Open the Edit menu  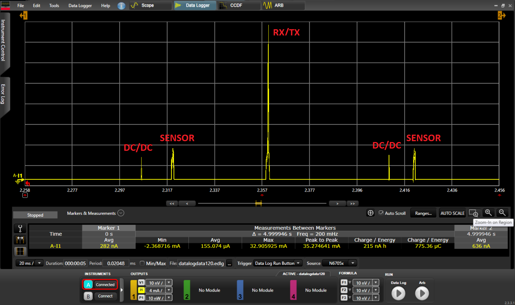[37, 5]
